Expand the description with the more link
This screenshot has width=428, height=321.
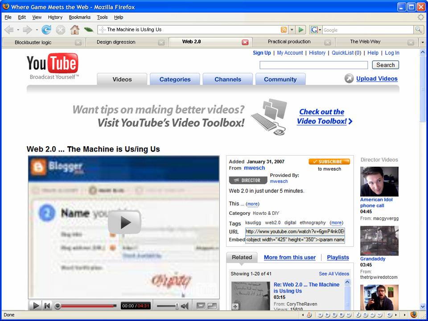[x=252, y=204]
